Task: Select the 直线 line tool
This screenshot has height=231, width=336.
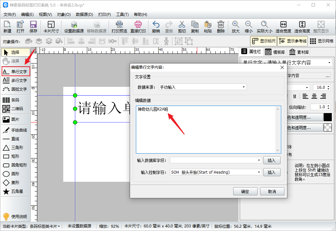Action: click(x=16, y=139)
